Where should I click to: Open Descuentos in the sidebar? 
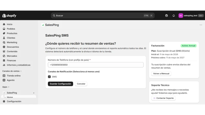[x=13, y=47]
